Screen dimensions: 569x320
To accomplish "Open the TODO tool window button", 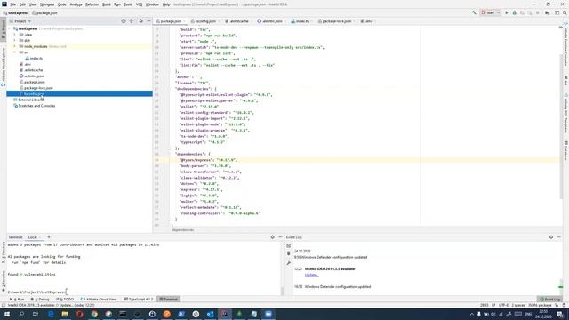I will (65, 299).
